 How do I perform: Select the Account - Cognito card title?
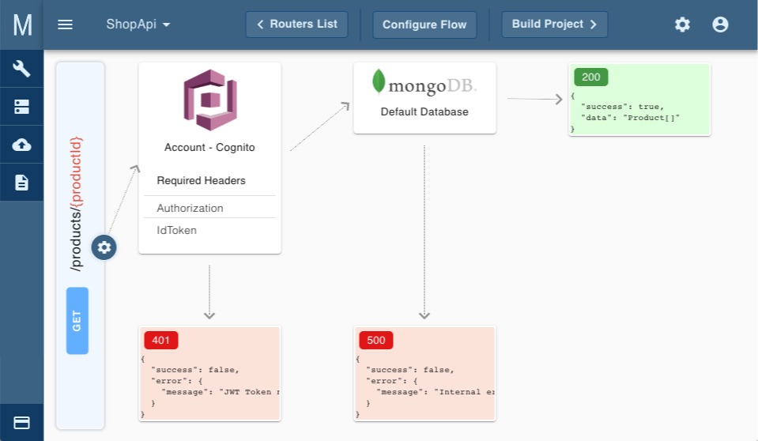coord(209,147)
